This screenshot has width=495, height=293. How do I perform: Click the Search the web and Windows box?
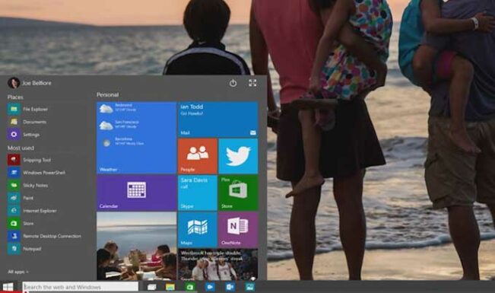pos(81,287)
